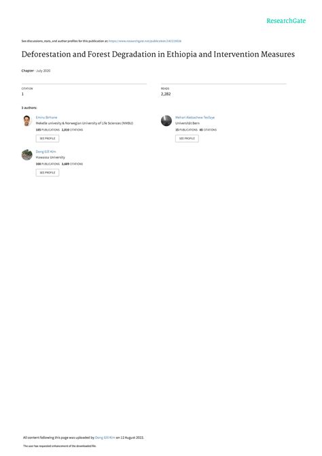Open the researchgate.net publication URL link
The image size is (322, 456).
tap(145, 41)
